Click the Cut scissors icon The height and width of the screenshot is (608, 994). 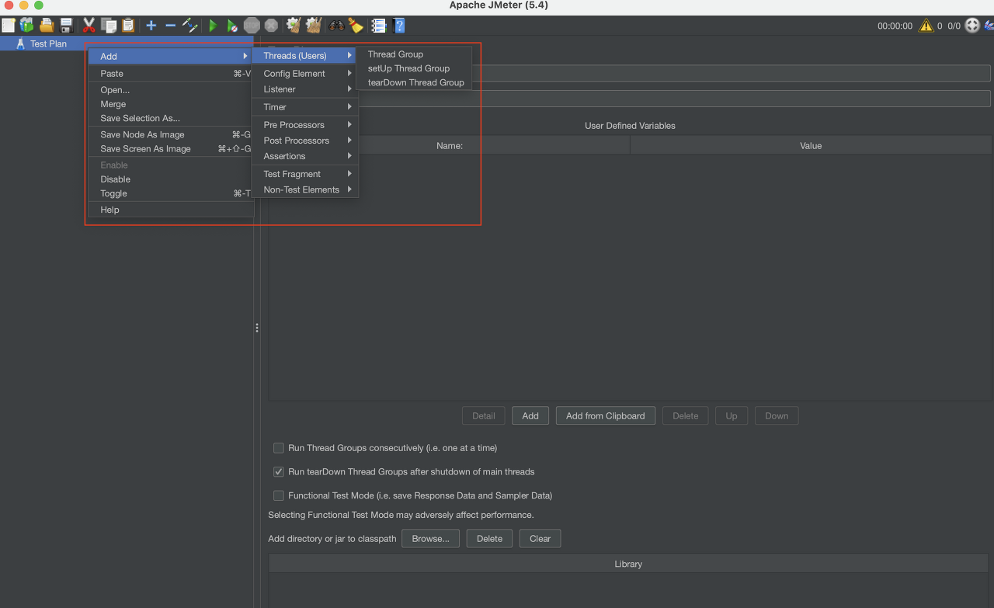(89, 26)
